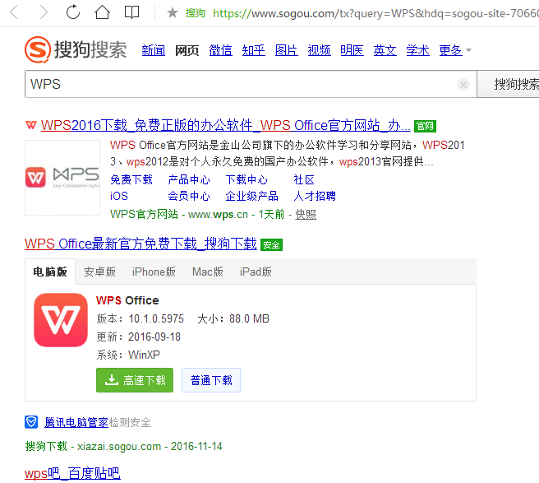Click the 普通下载 button

click(211, 380)
